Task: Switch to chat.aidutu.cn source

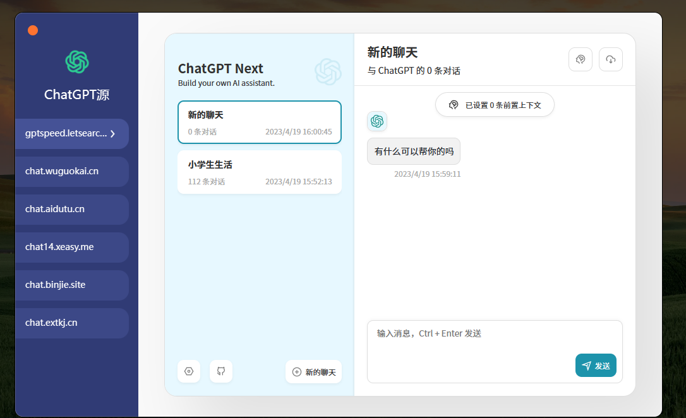Action: (71, 210)
